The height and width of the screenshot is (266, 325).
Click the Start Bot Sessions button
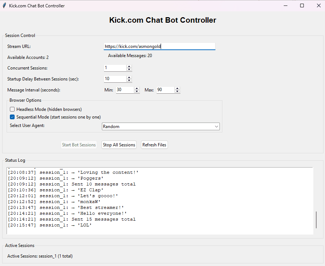click(x=79, y=145)
